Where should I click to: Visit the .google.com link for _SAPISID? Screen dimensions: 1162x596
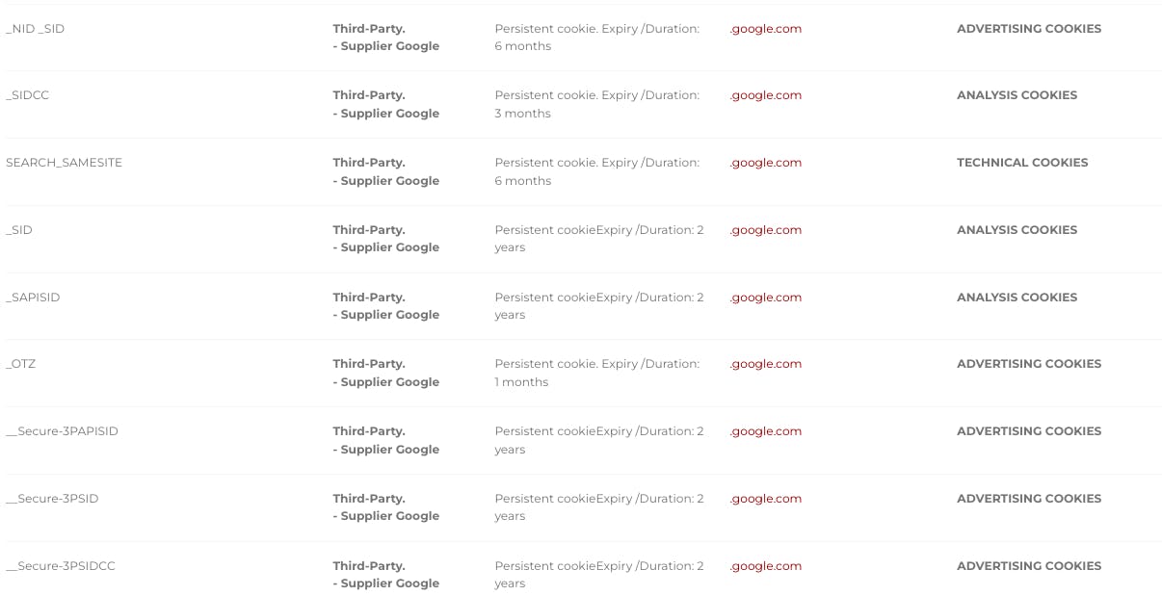pos(766,298)
